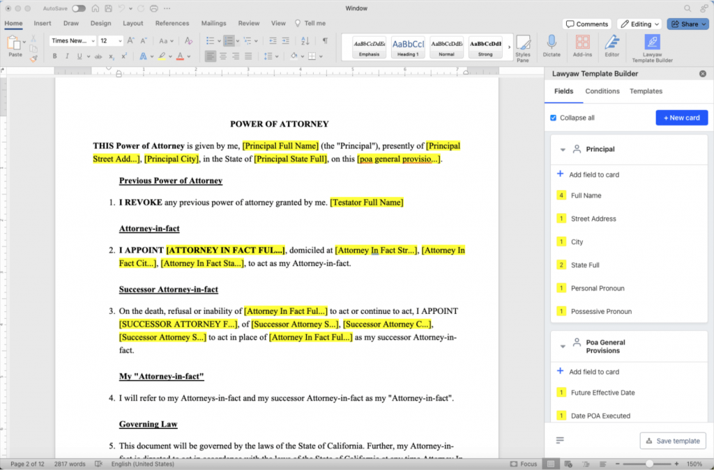The image size is (714, 470).
Task: Apply underline formatting
Action: [79, 56]
